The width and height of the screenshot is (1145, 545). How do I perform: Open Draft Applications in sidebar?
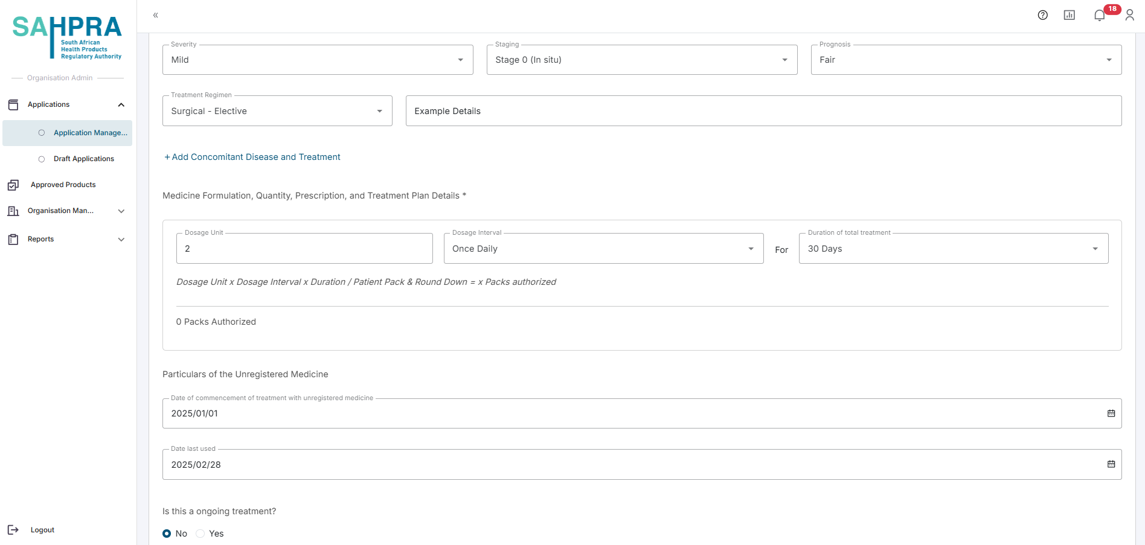point(83,159)
